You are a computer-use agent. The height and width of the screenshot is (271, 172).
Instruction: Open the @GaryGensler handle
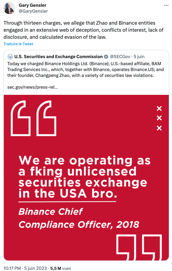pyautogui.click(x=33, y=11)
